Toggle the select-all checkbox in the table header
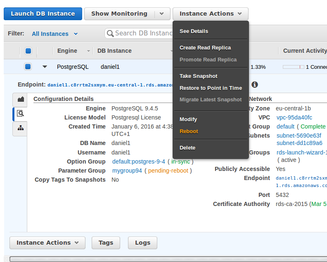Image resolution: width=327 pixels, height=262 pixels. [x=28, y=51]
